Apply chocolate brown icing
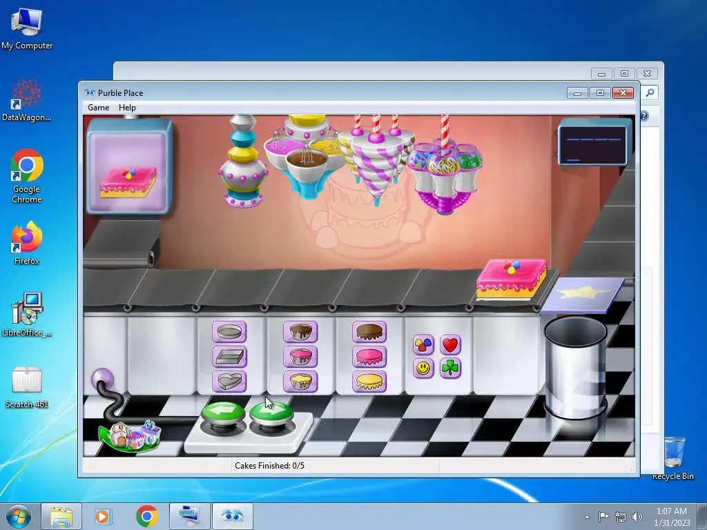707x530 pixels. pos(369,332)
